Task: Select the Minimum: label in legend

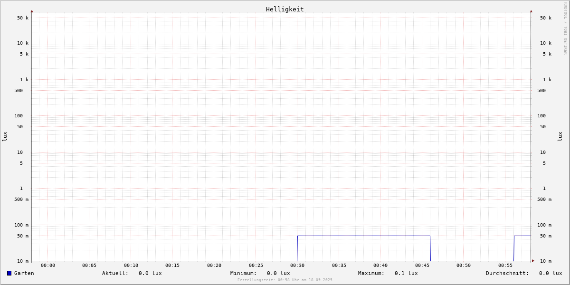Action: tap(244, 273)
